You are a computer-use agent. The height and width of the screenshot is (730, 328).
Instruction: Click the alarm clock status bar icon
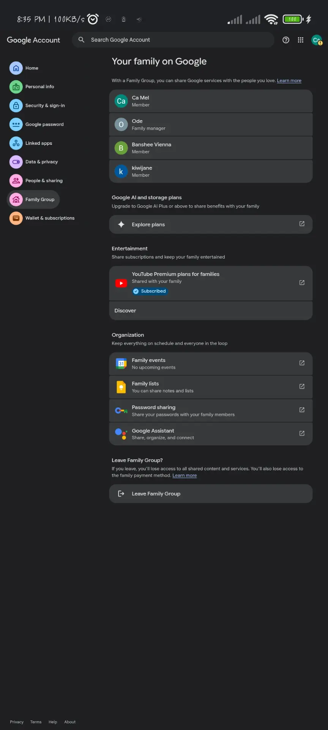93,19
